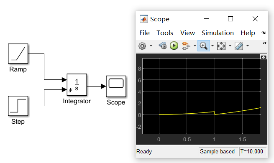This screenshot has width=274, height=163.
Task: Open the View menu in Scope
Action: click(187, 33)
